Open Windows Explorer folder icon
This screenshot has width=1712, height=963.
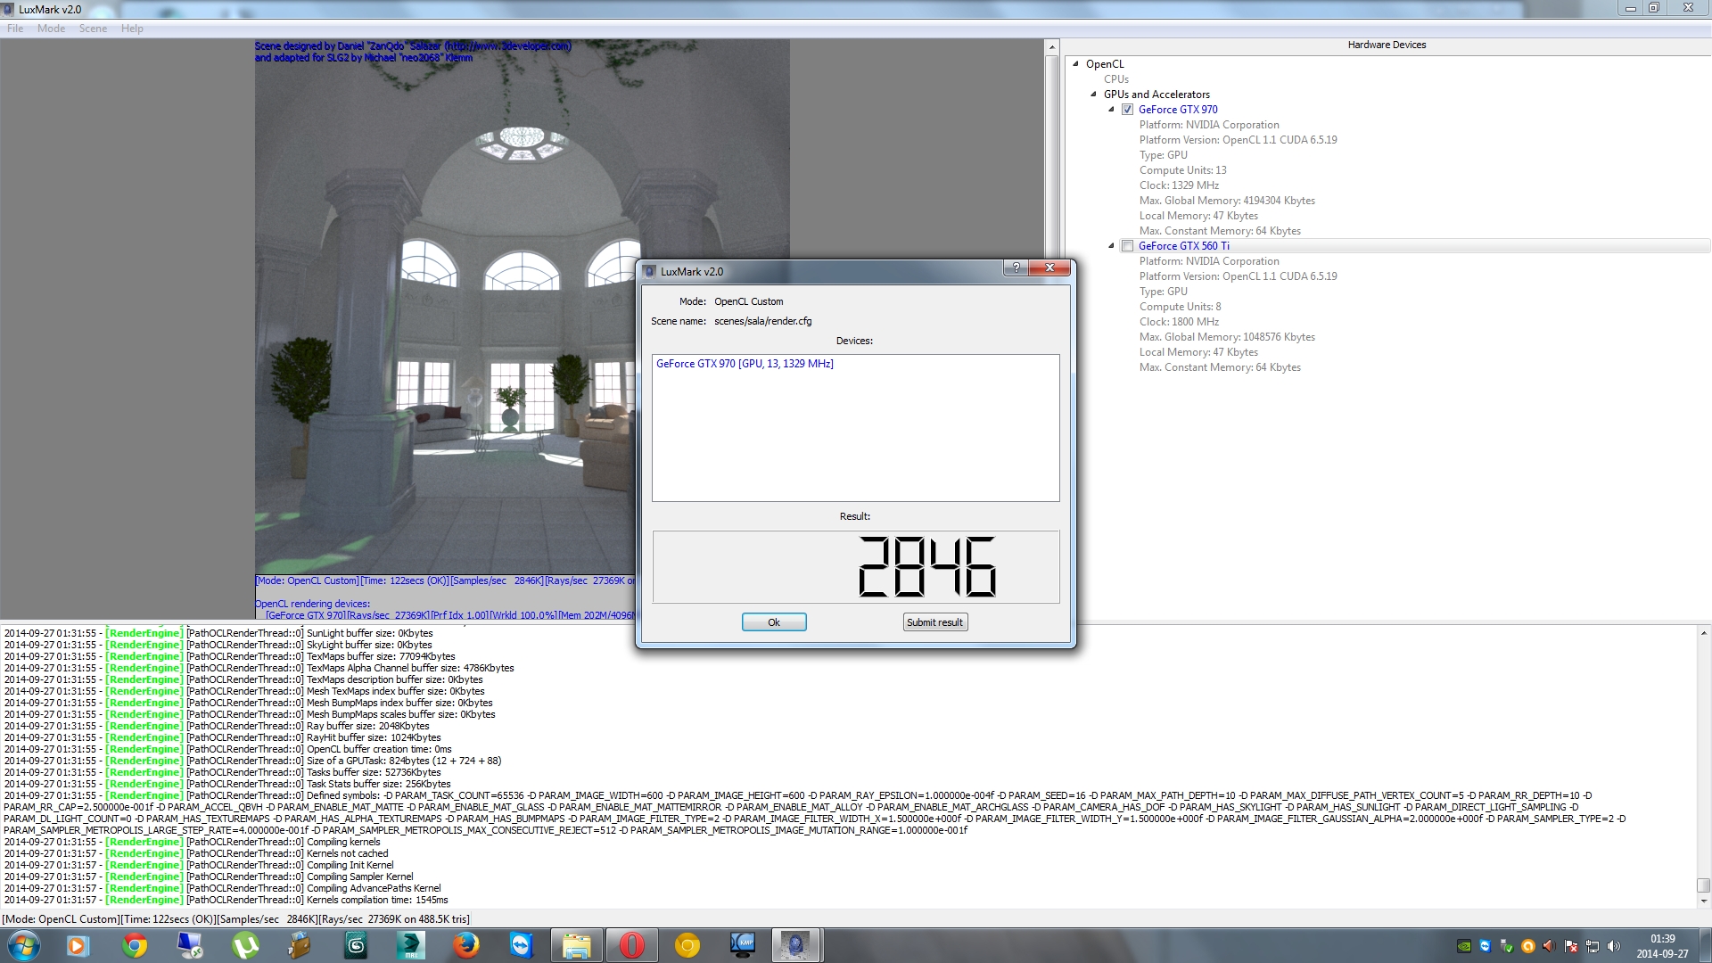576,945
